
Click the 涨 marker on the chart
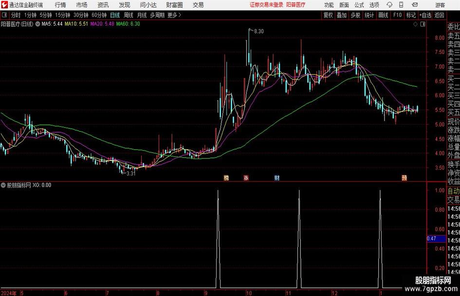(x=246, y=177)
